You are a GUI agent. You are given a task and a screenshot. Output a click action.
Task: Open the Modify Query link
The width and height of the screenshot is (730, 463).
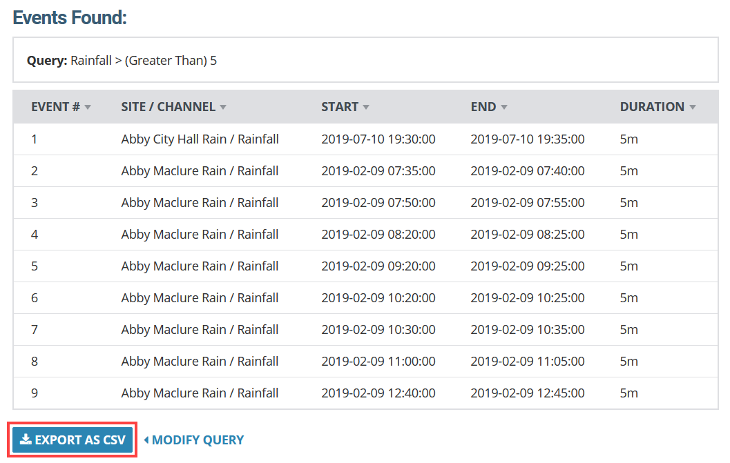[x=198, y=440]
